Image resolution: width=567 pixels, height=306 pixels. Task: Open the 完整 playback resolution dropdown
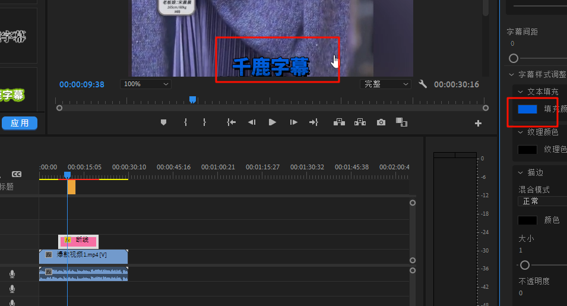coord(385,84)
